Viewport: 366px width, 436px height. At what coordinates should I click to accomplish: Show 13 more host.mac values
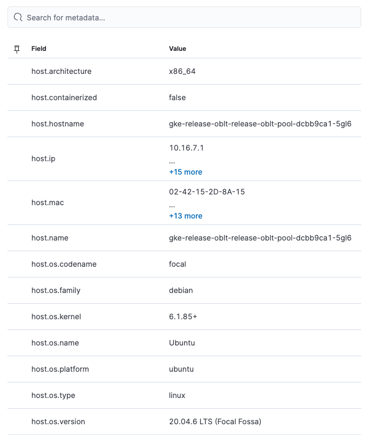[186, 216]
